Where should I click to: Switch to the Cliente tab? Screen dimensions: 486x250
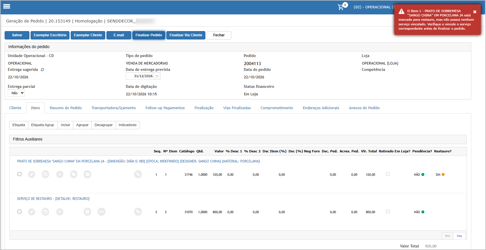pos(15,108)
